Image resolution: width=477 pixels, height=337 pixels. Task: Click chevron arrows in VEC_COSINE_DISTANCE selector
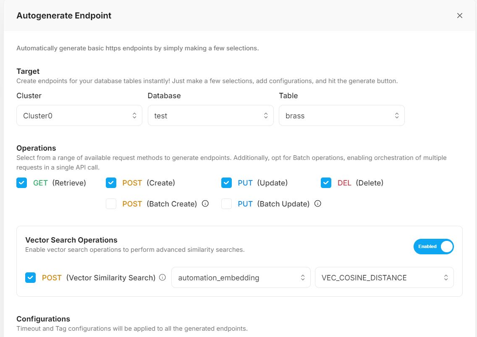coord(446,277)
